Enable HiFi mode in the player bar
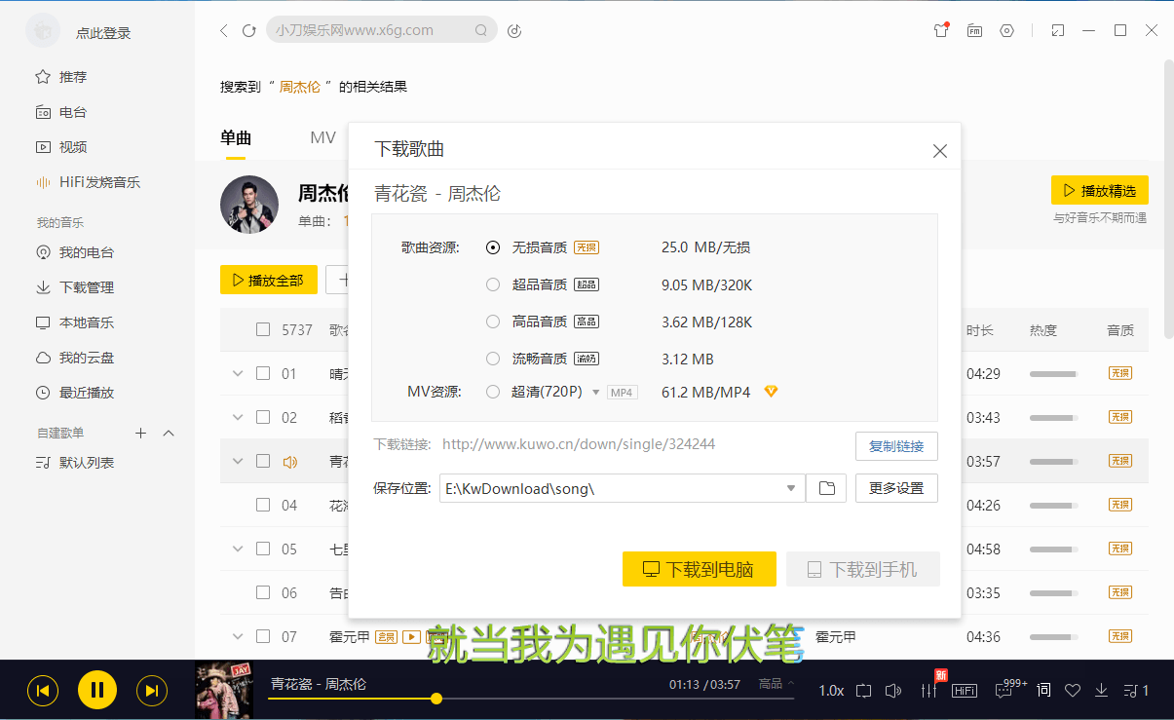The width and height of the screenshot is (1174, 720). coord(964,691)
